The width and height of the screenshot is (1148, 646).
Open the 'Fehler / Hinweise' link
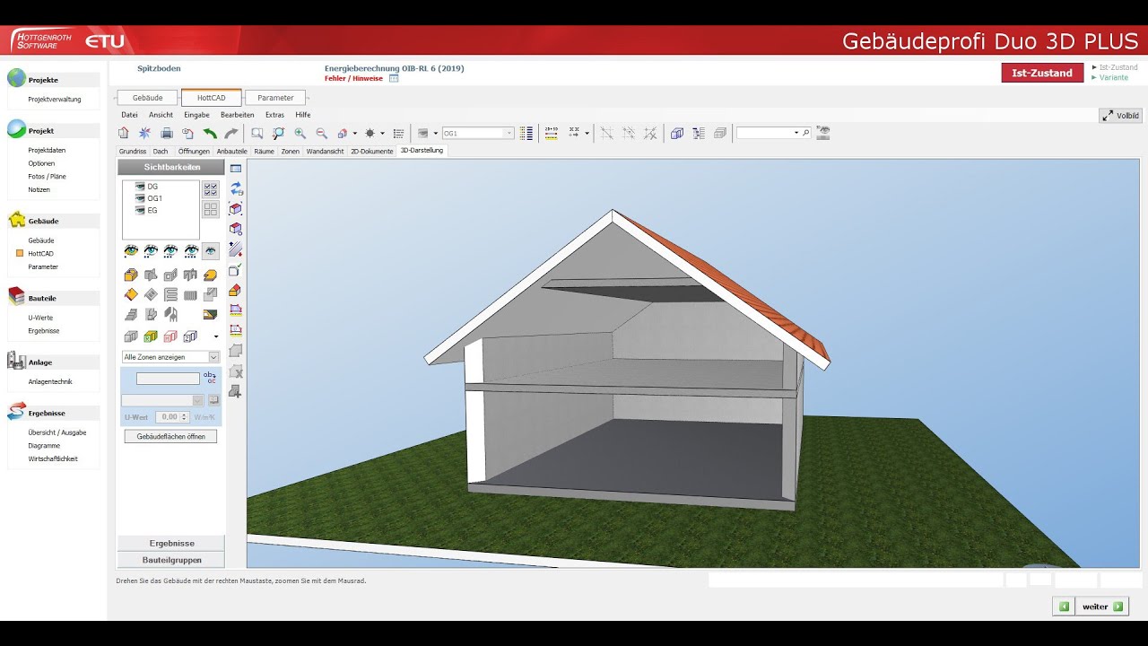(x=353, y=79)
